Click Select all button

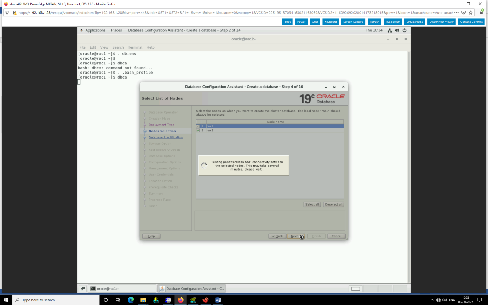(312, 205)
